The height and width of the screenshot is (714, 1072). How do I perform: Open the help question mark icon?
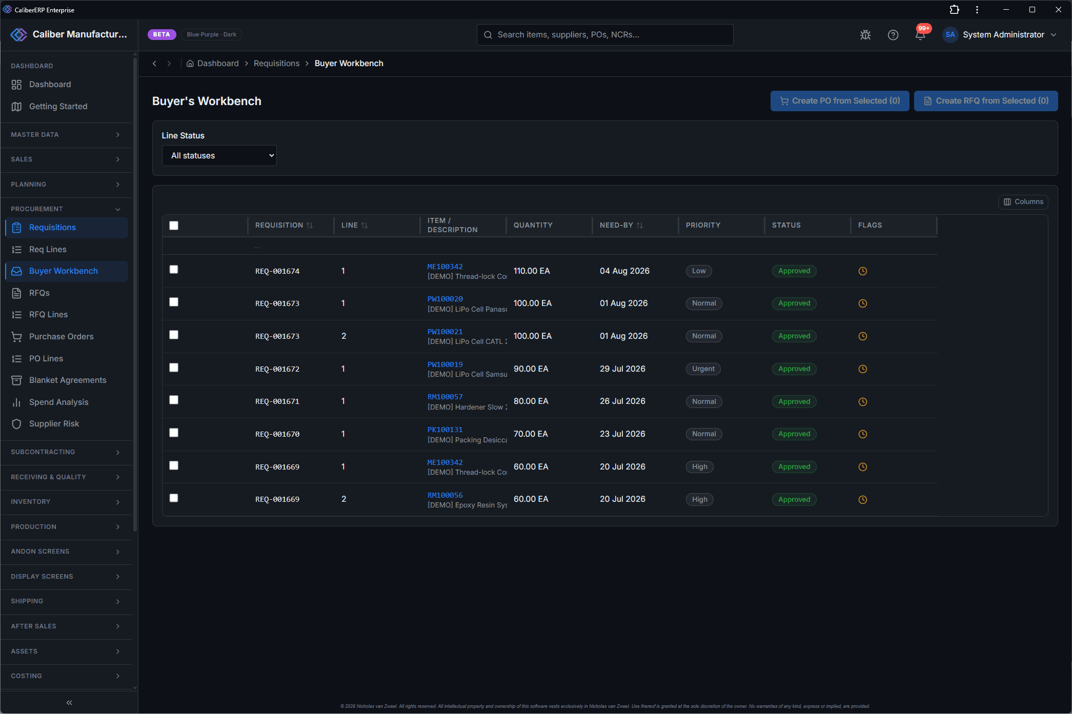pyautogui.click(x=893, y=35)
